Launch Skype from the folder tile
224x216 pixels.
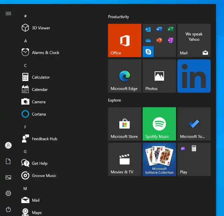148,52
